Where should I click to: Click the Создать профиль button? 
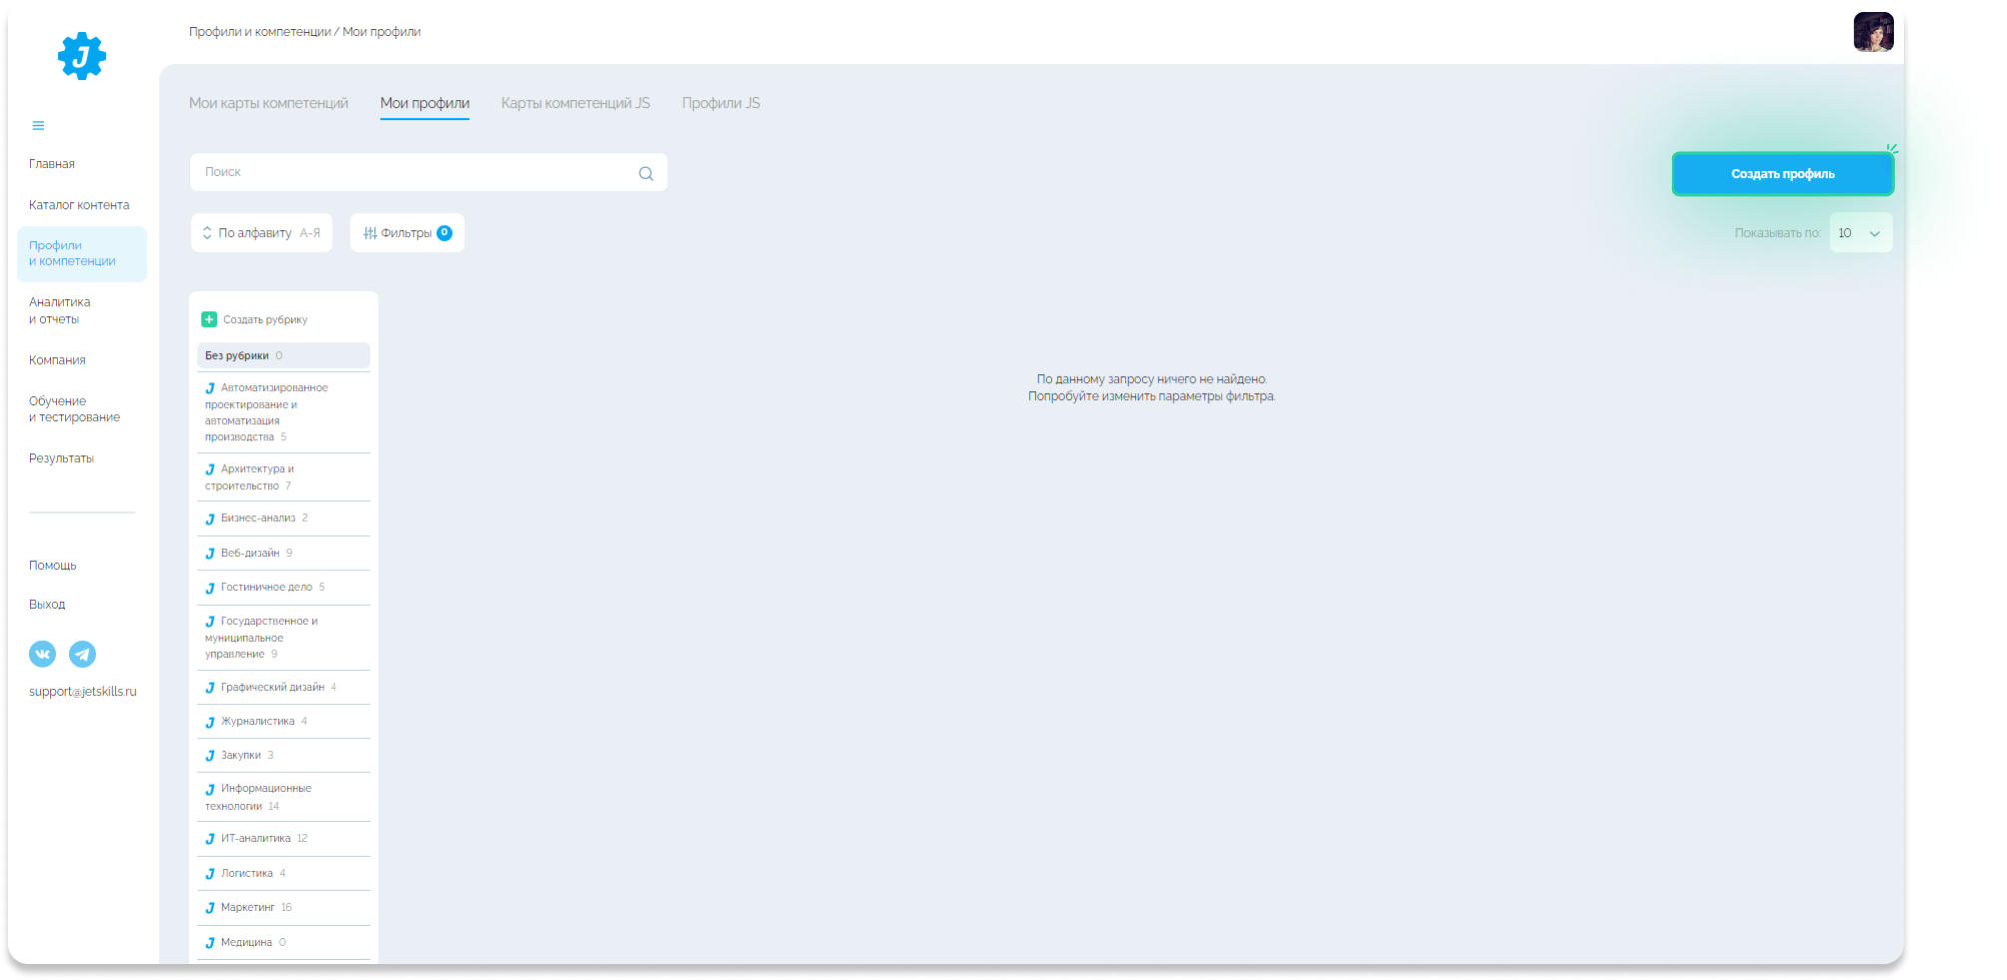click(x=1782, y=174)
